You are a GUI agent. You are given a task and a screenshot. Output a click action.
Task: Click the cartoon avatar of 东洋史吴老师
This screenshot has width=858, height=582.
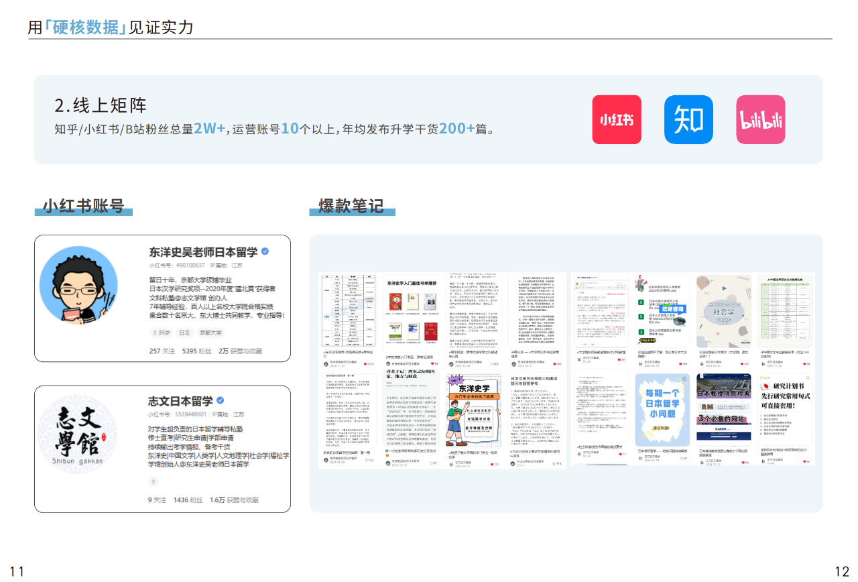point(78,285)
